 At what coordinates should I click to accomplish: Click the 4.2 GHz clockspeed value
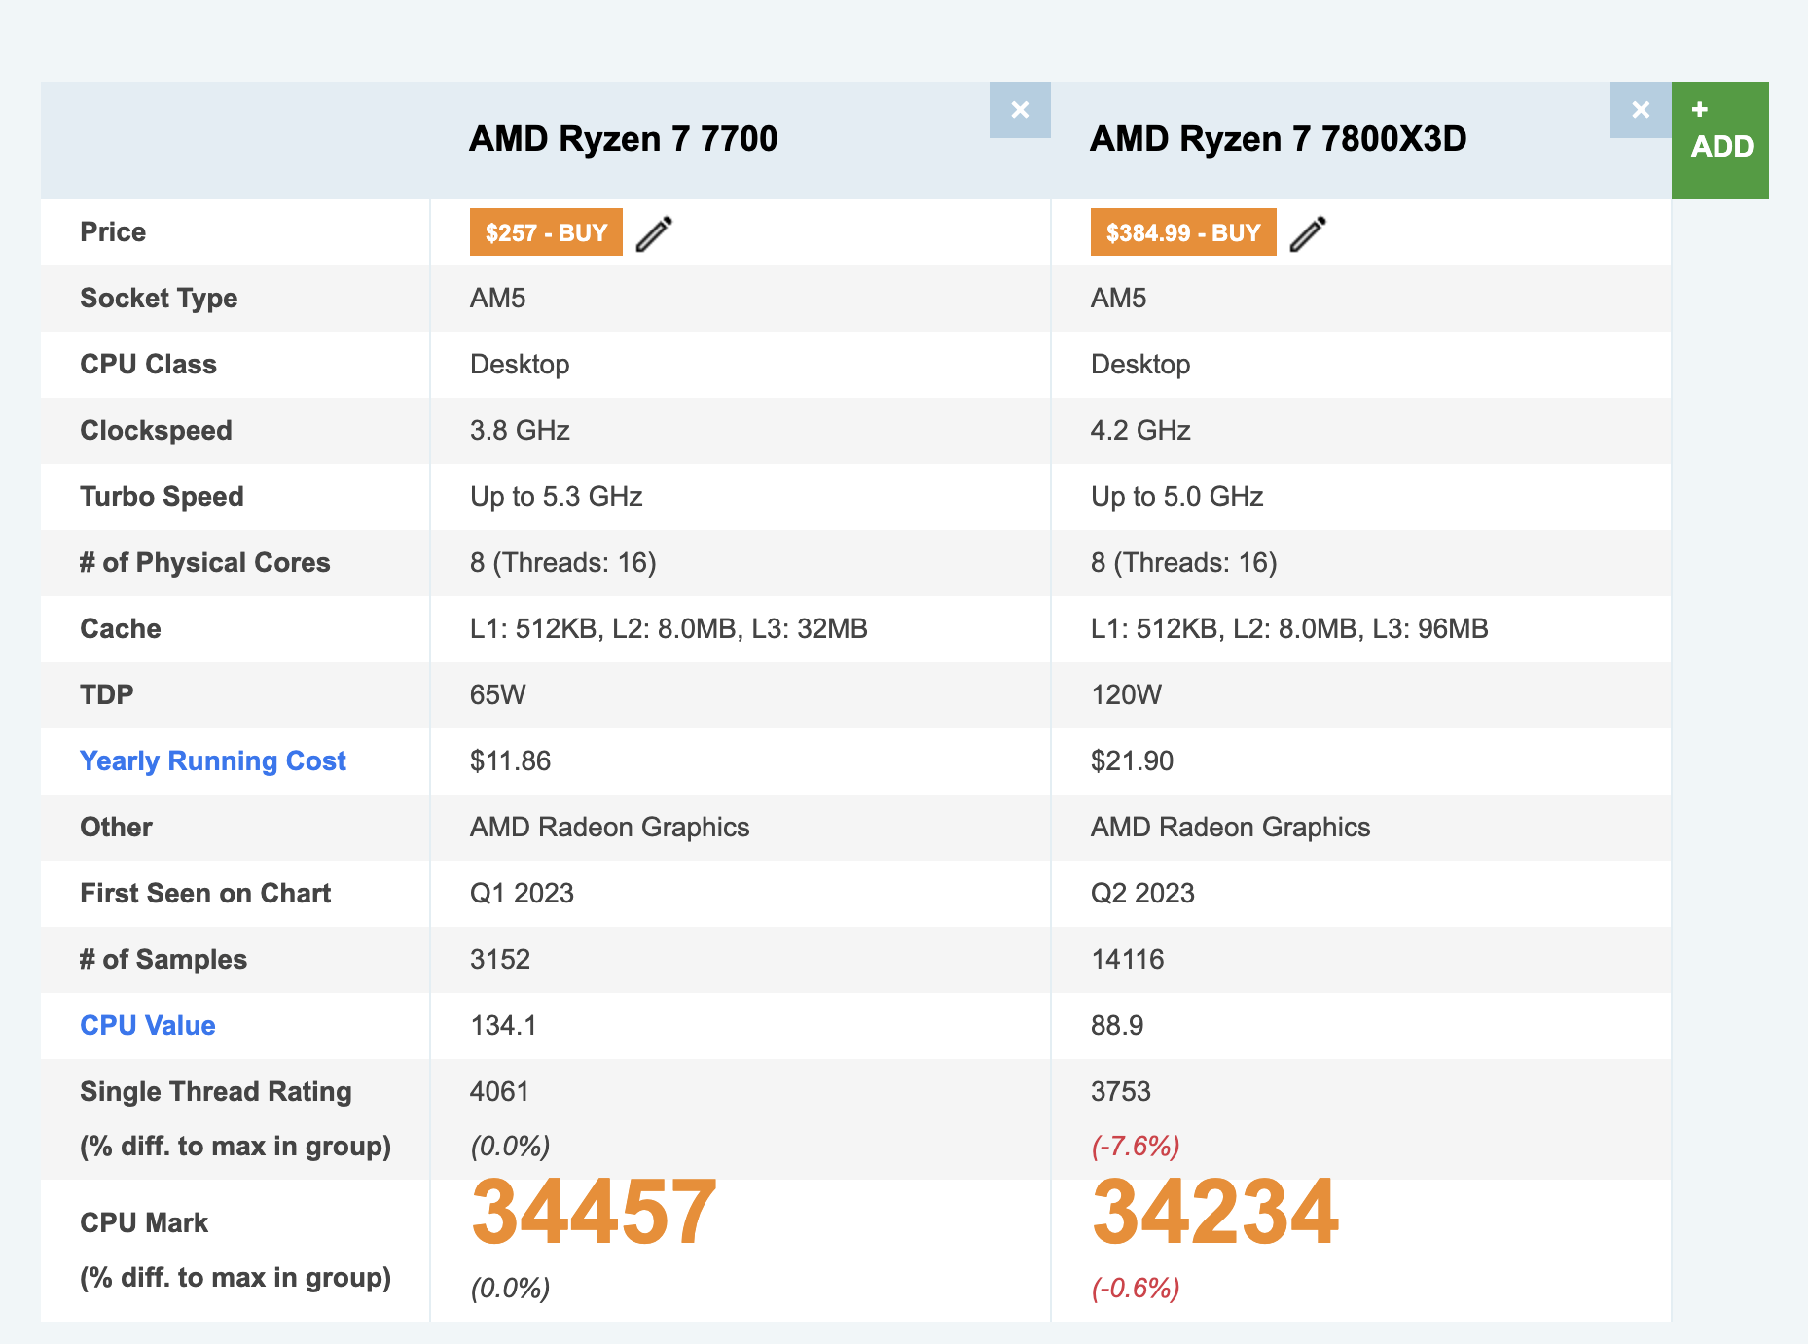click(1140, 430)
